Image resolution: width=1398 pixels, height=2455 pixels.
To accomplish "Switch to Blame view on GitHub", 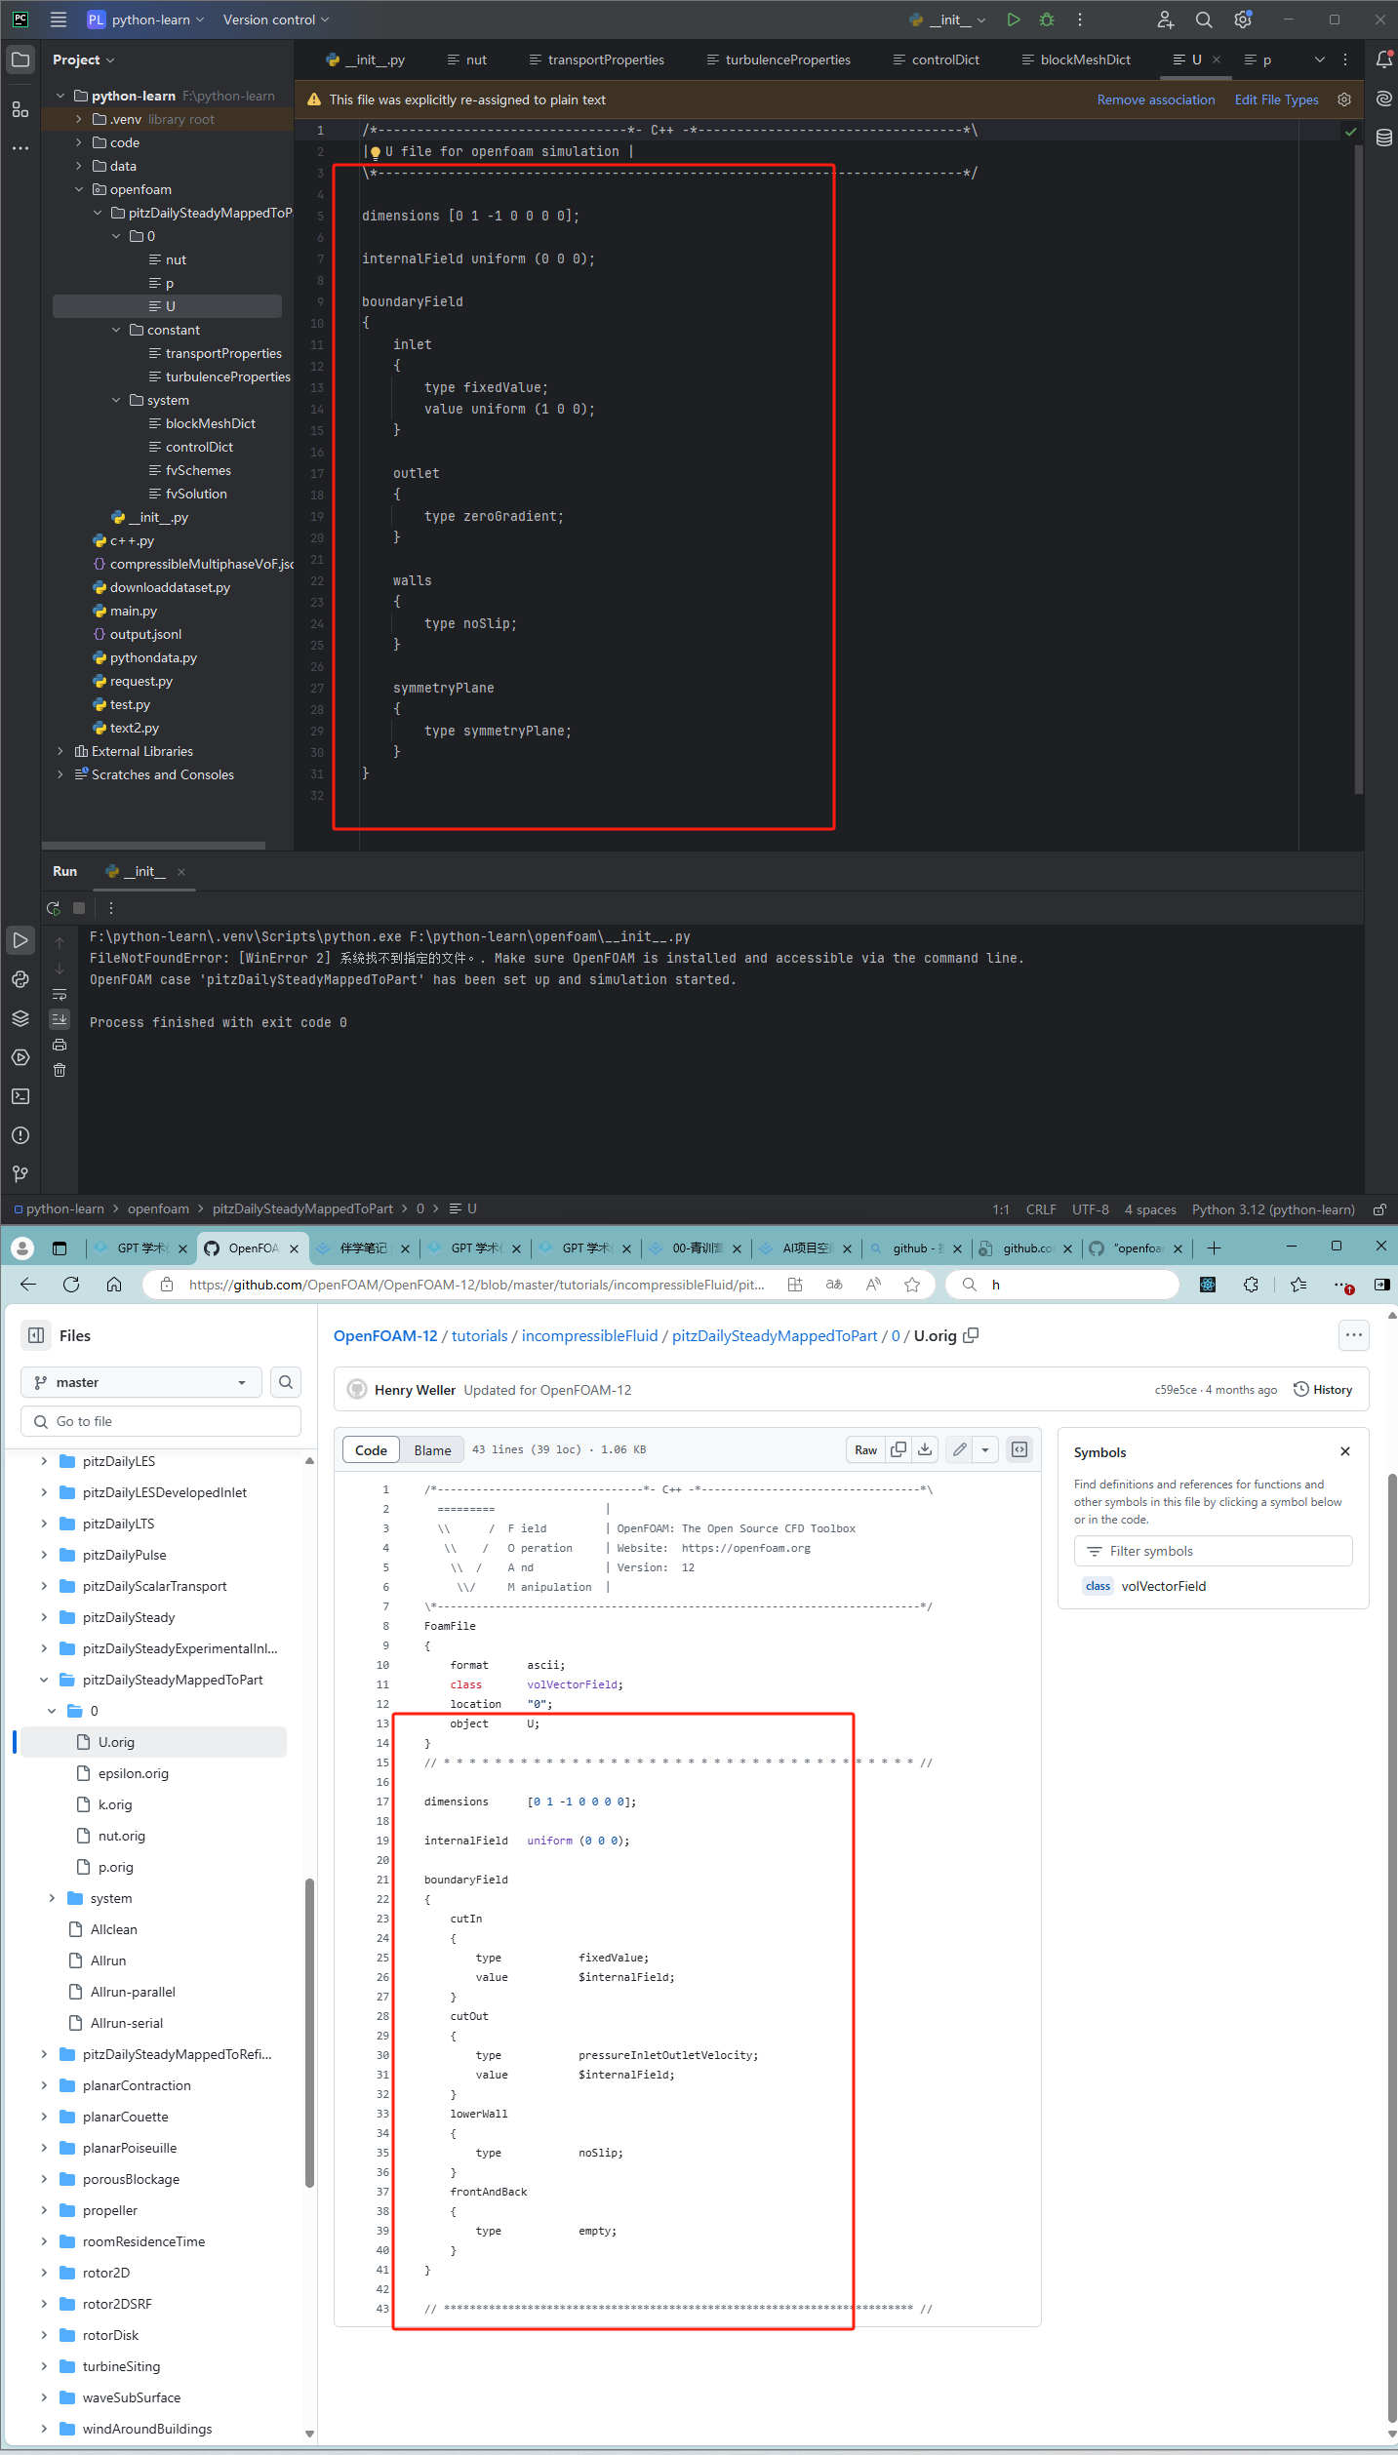I will coord(432,1450).
